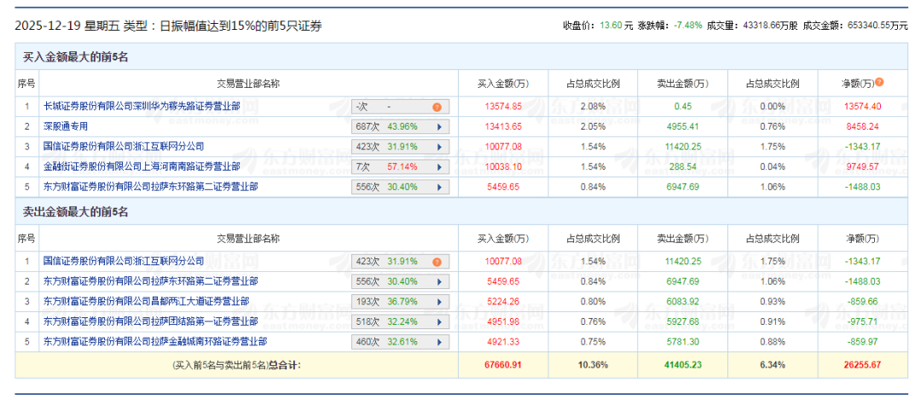Open 东方财富证券昌都两江大道证券营业部 link
Screen dimensions: 921x400
click(146, 302)
